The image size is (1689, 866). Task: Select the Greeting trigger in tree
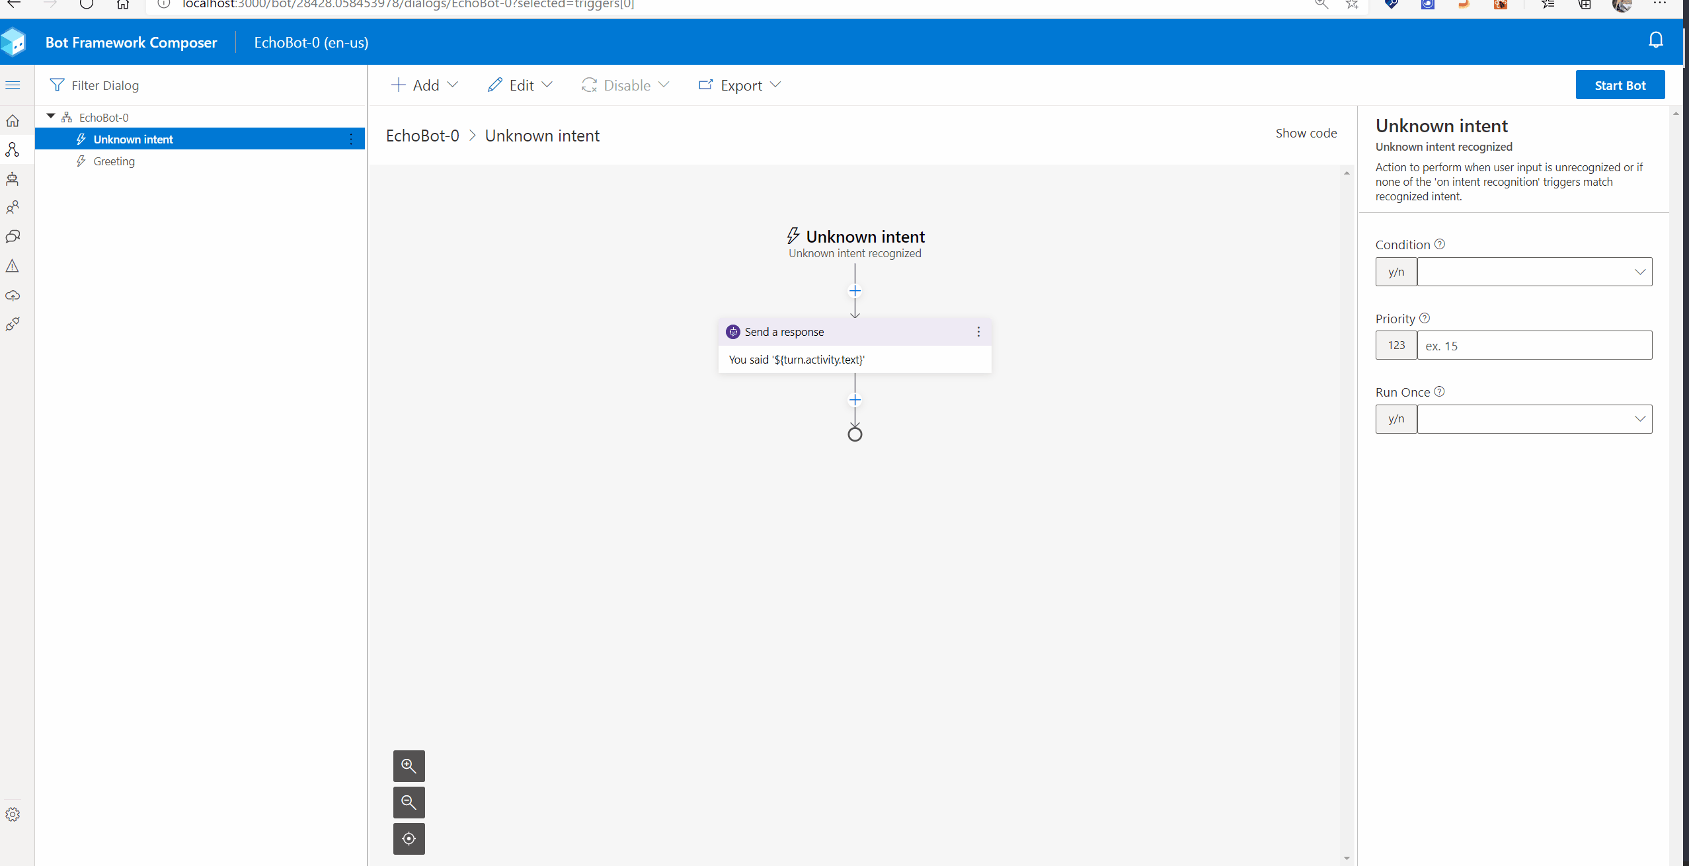coord(114,161)
